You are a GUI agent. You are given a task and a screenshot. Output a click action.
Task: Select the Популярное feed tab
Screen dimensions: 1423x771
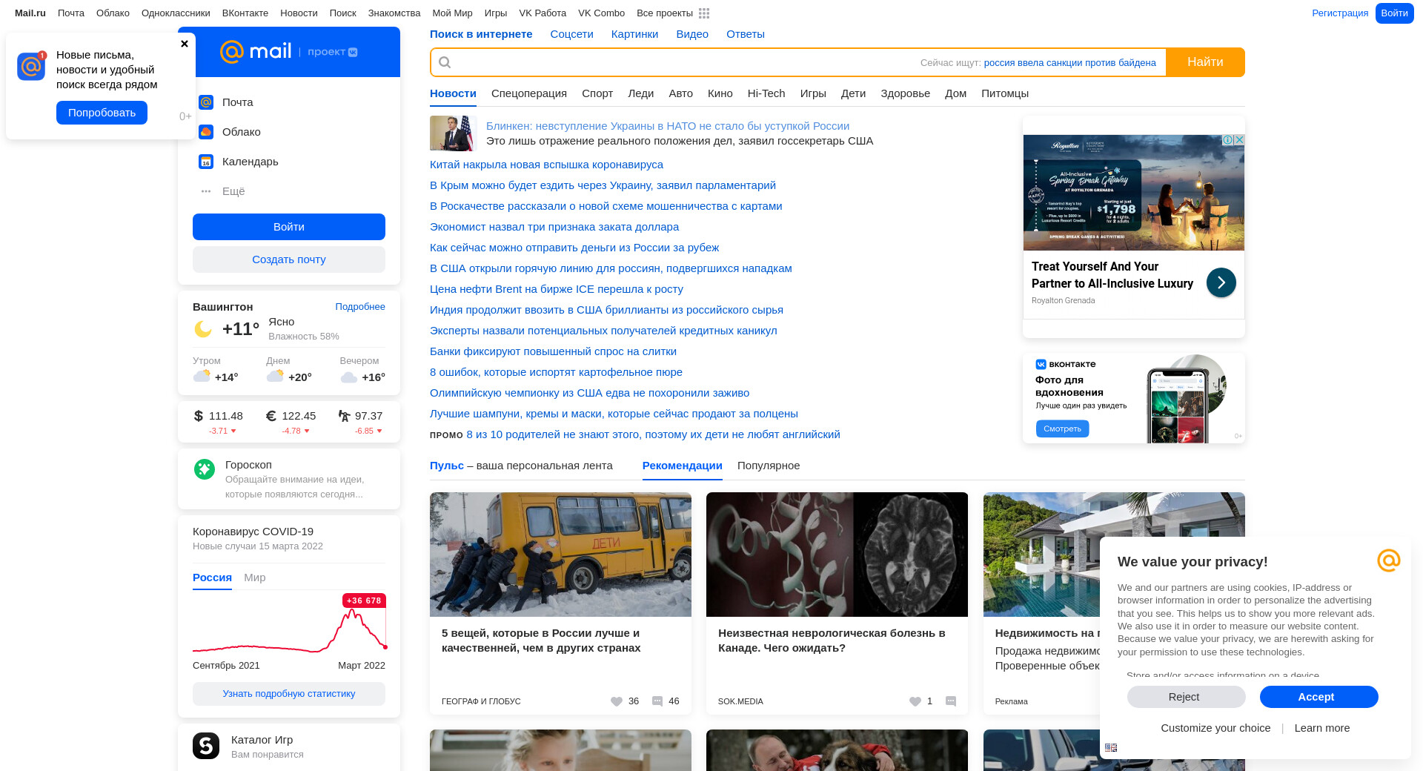pyautogui.click(x=768, y=466)
